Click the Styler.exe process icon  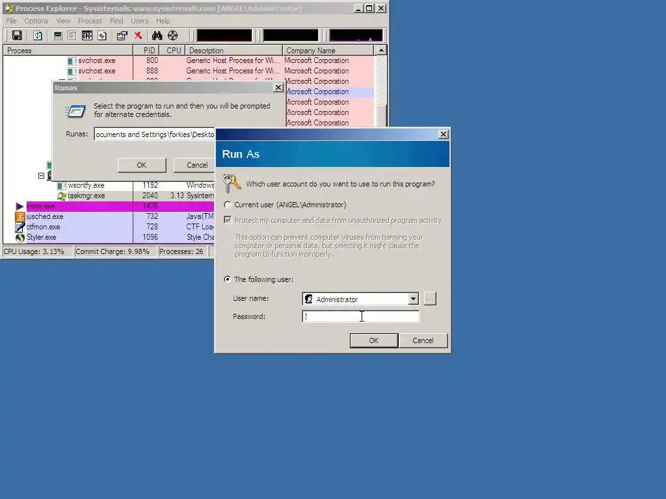20,237
